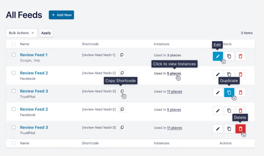This screenshot has width=264, height=156.
Task: Open the Bulk Actions dropdown
Action: 22,33
